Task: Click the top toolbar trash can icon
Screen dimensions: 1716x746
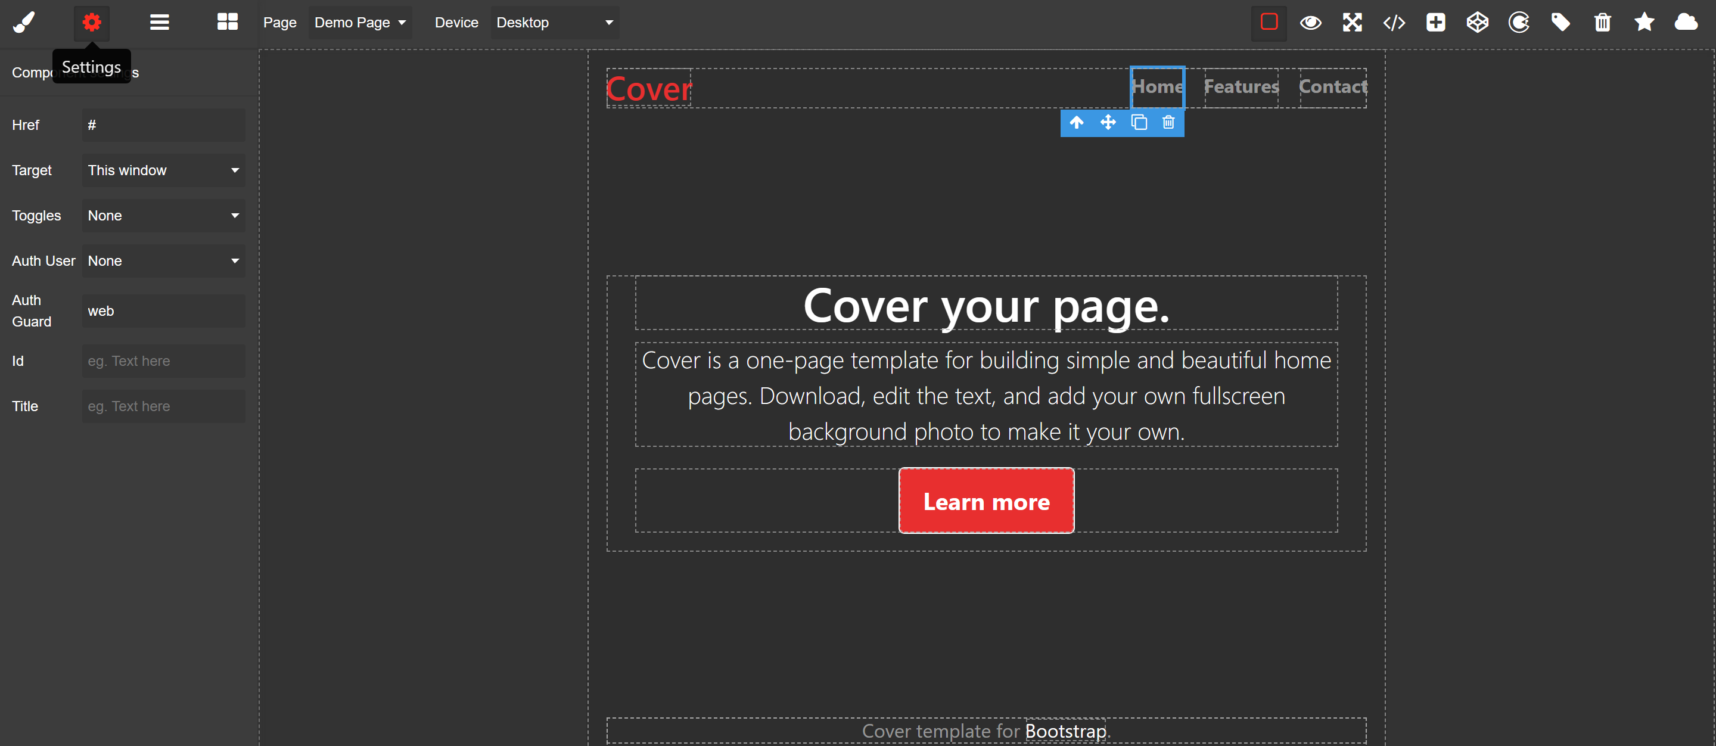Action: tap(1602, 23)
